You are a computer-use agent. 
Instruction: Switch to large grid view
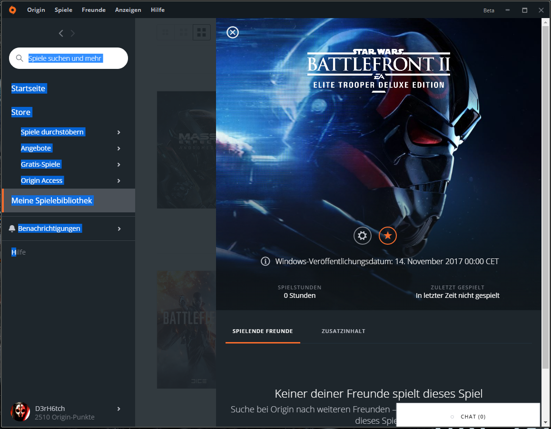tap(202, 32)
